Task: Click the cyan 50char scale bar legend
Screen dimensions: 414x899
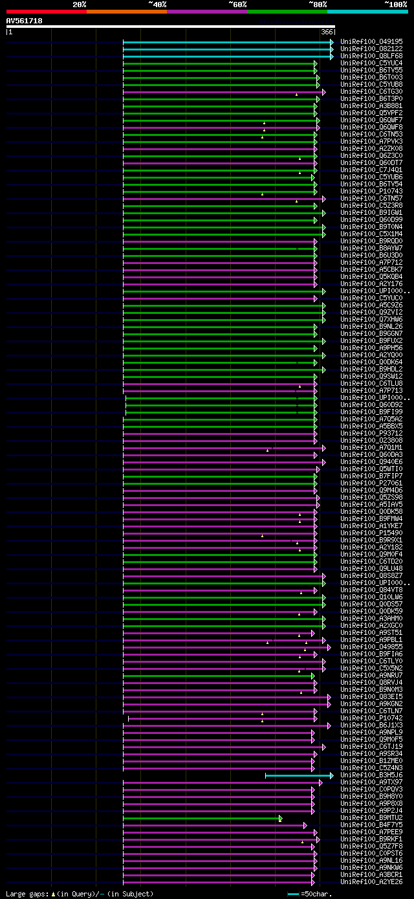Action: click(x=294, y=894)
